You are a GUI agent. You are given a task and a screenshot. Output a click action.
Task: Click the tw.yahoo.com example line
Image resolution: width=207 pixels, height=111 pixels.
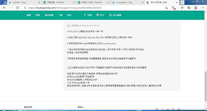(x=91, y=43)
